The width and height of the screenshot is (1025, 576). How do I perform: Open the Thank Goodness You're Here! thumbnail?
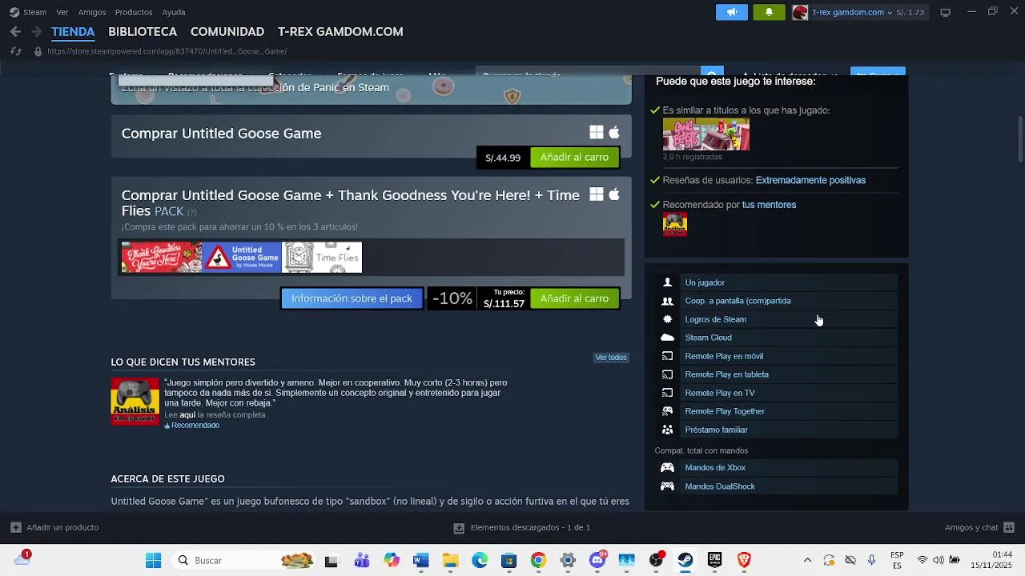(161, 258)
